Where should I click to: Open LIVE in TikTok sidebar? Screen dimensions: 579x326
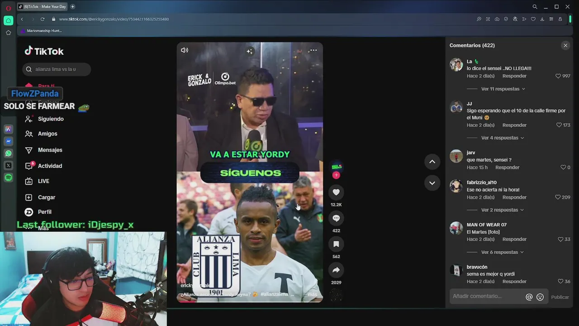pos(37,181)
